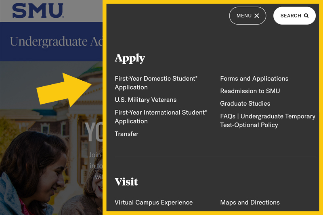
Task: Click the Apply section heading
Action: [130, 58]
